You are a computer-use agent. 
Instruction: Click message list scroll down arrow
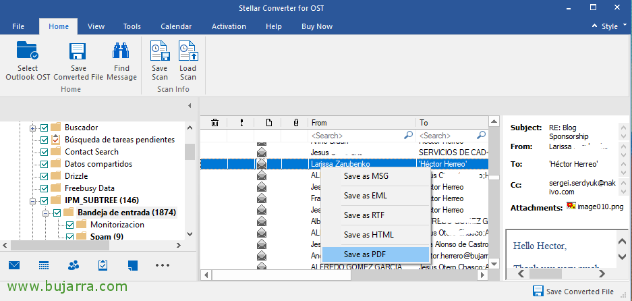[x=494, y=265]
